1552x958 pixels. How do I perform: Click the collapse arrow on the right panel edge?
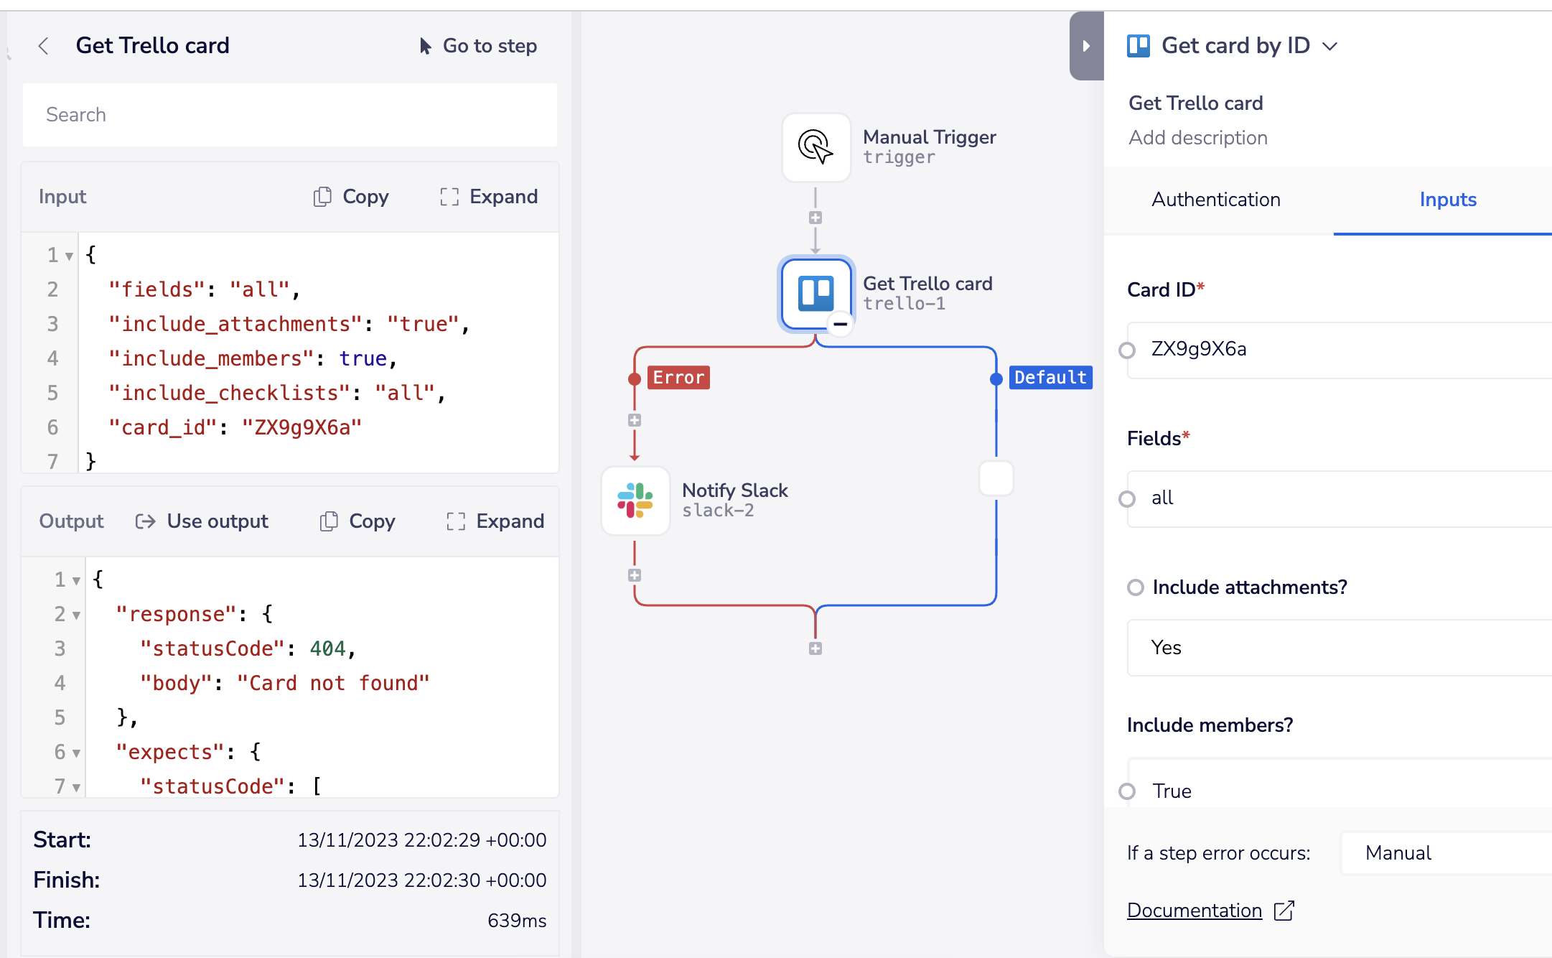pyautogui.click(x=1086, y=45)
